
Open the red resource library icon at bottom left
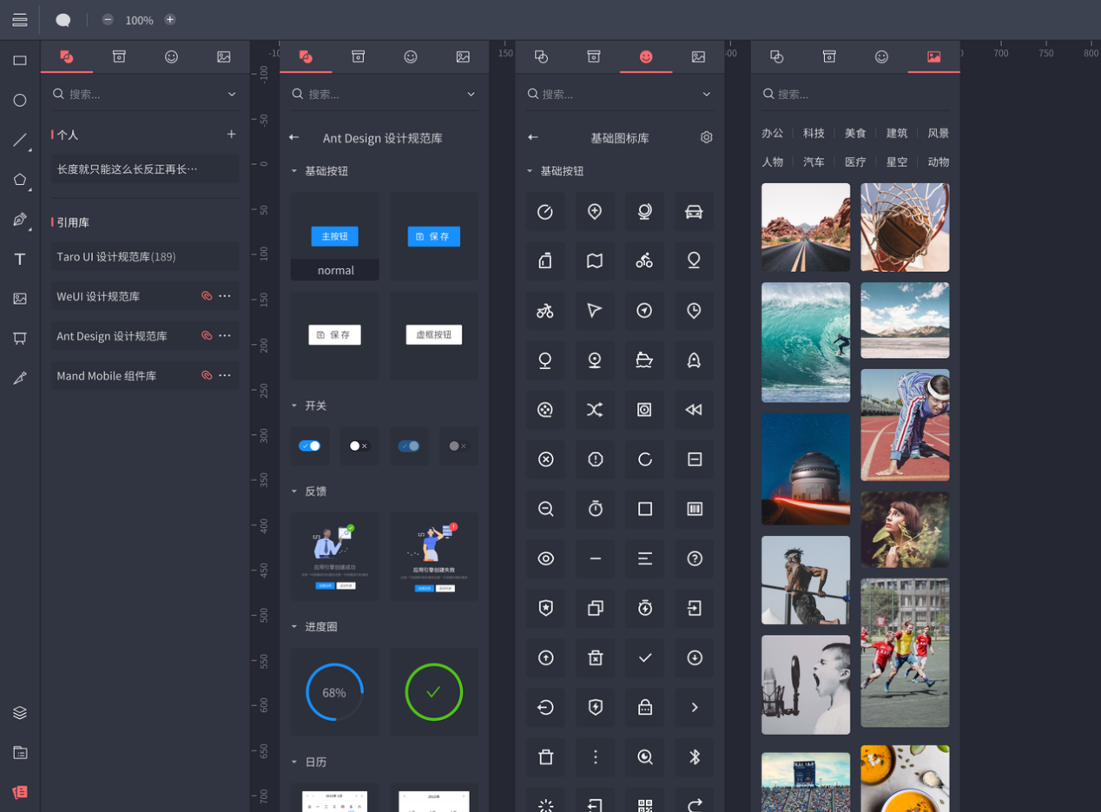point(19,792)
